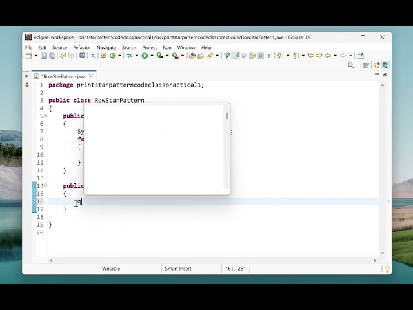The image size is (413, 310).
Task: Restore the minimized left view stack
Action: [26, 76]
